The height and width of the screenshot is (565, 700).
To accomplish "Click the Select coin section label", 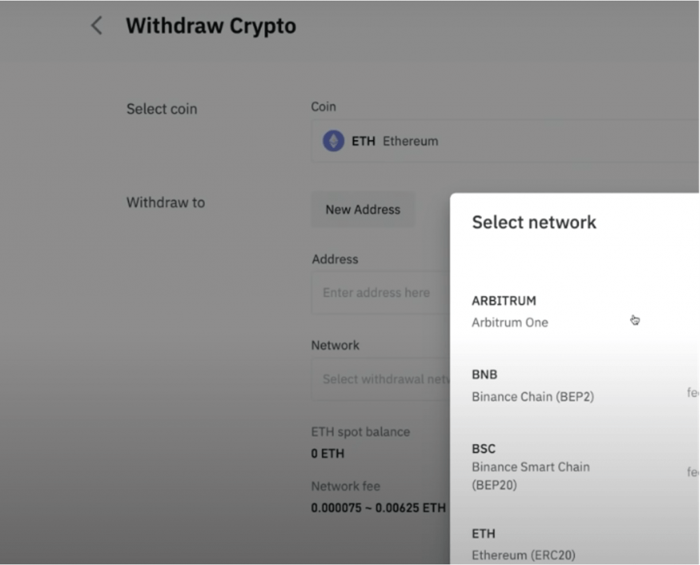I will (x=161, y=109).
